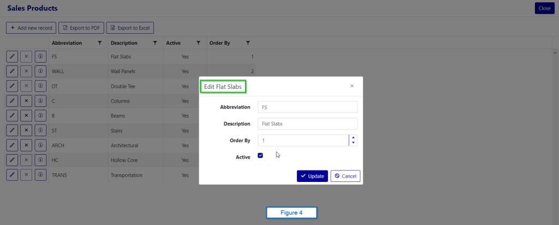Delete the ARCH row using X icon
The width and height of the screenshot is (559, 225).
click(x=26, y=145)
